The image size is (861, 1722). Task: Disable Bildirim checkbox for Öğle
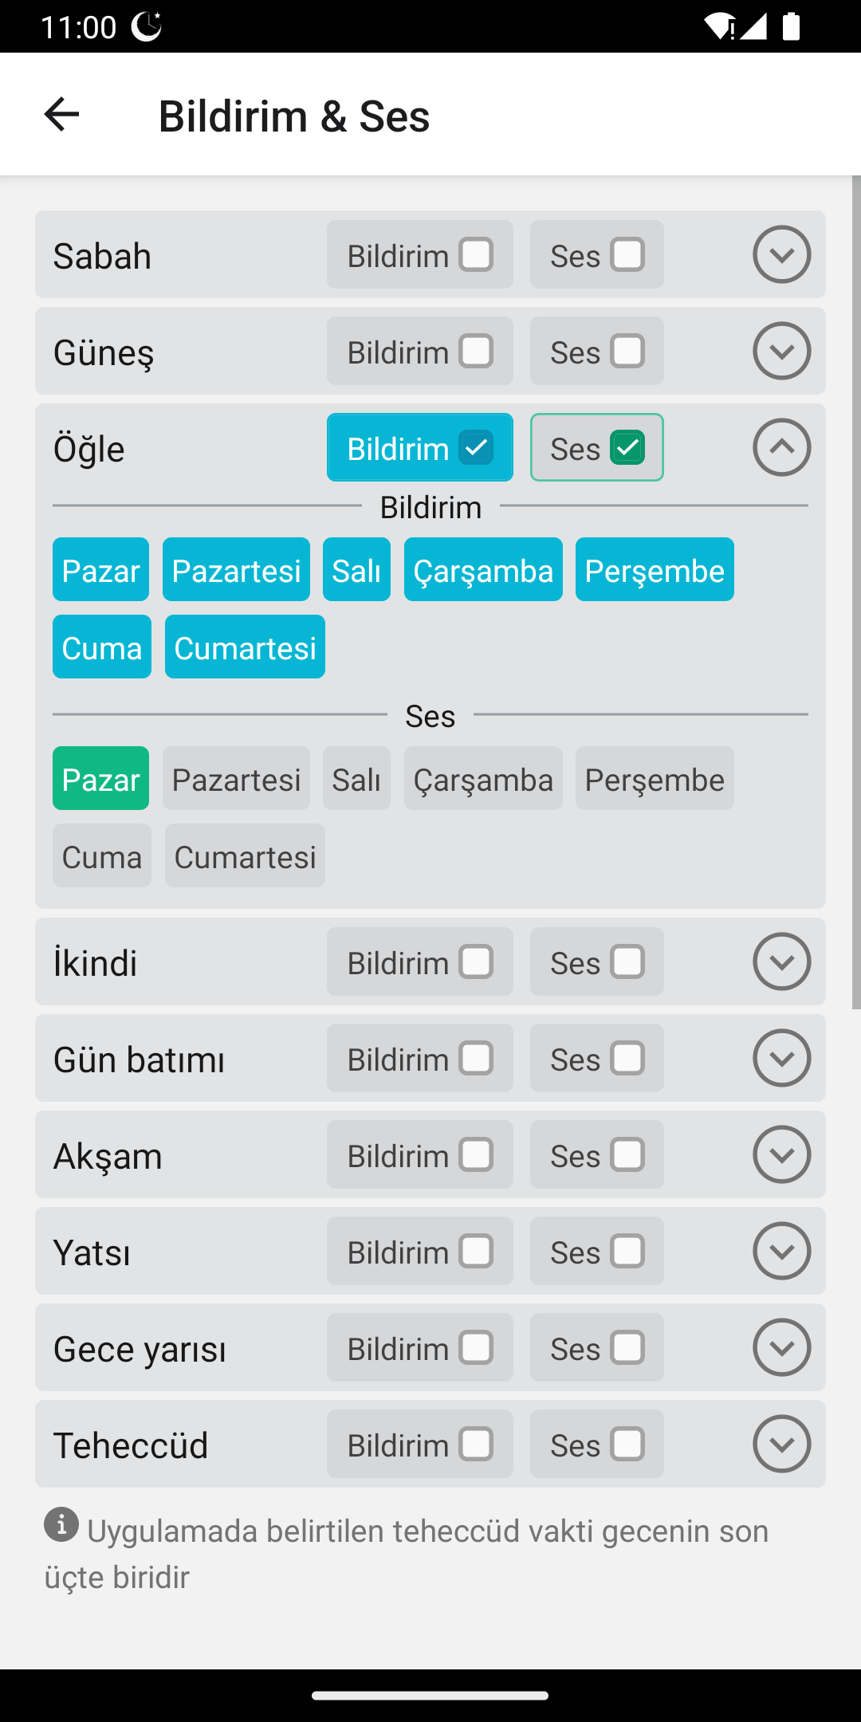click(x=476, y=447)
